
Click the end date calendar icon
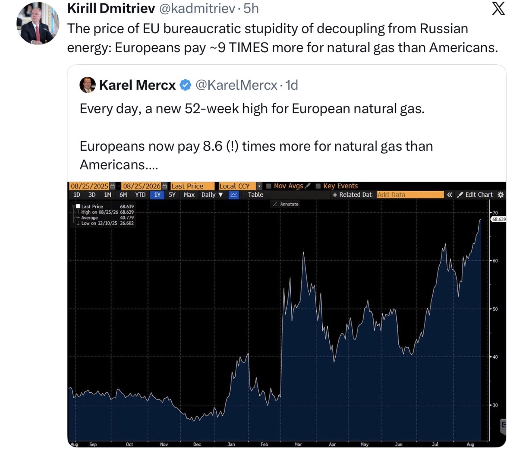tap(164, 186)
